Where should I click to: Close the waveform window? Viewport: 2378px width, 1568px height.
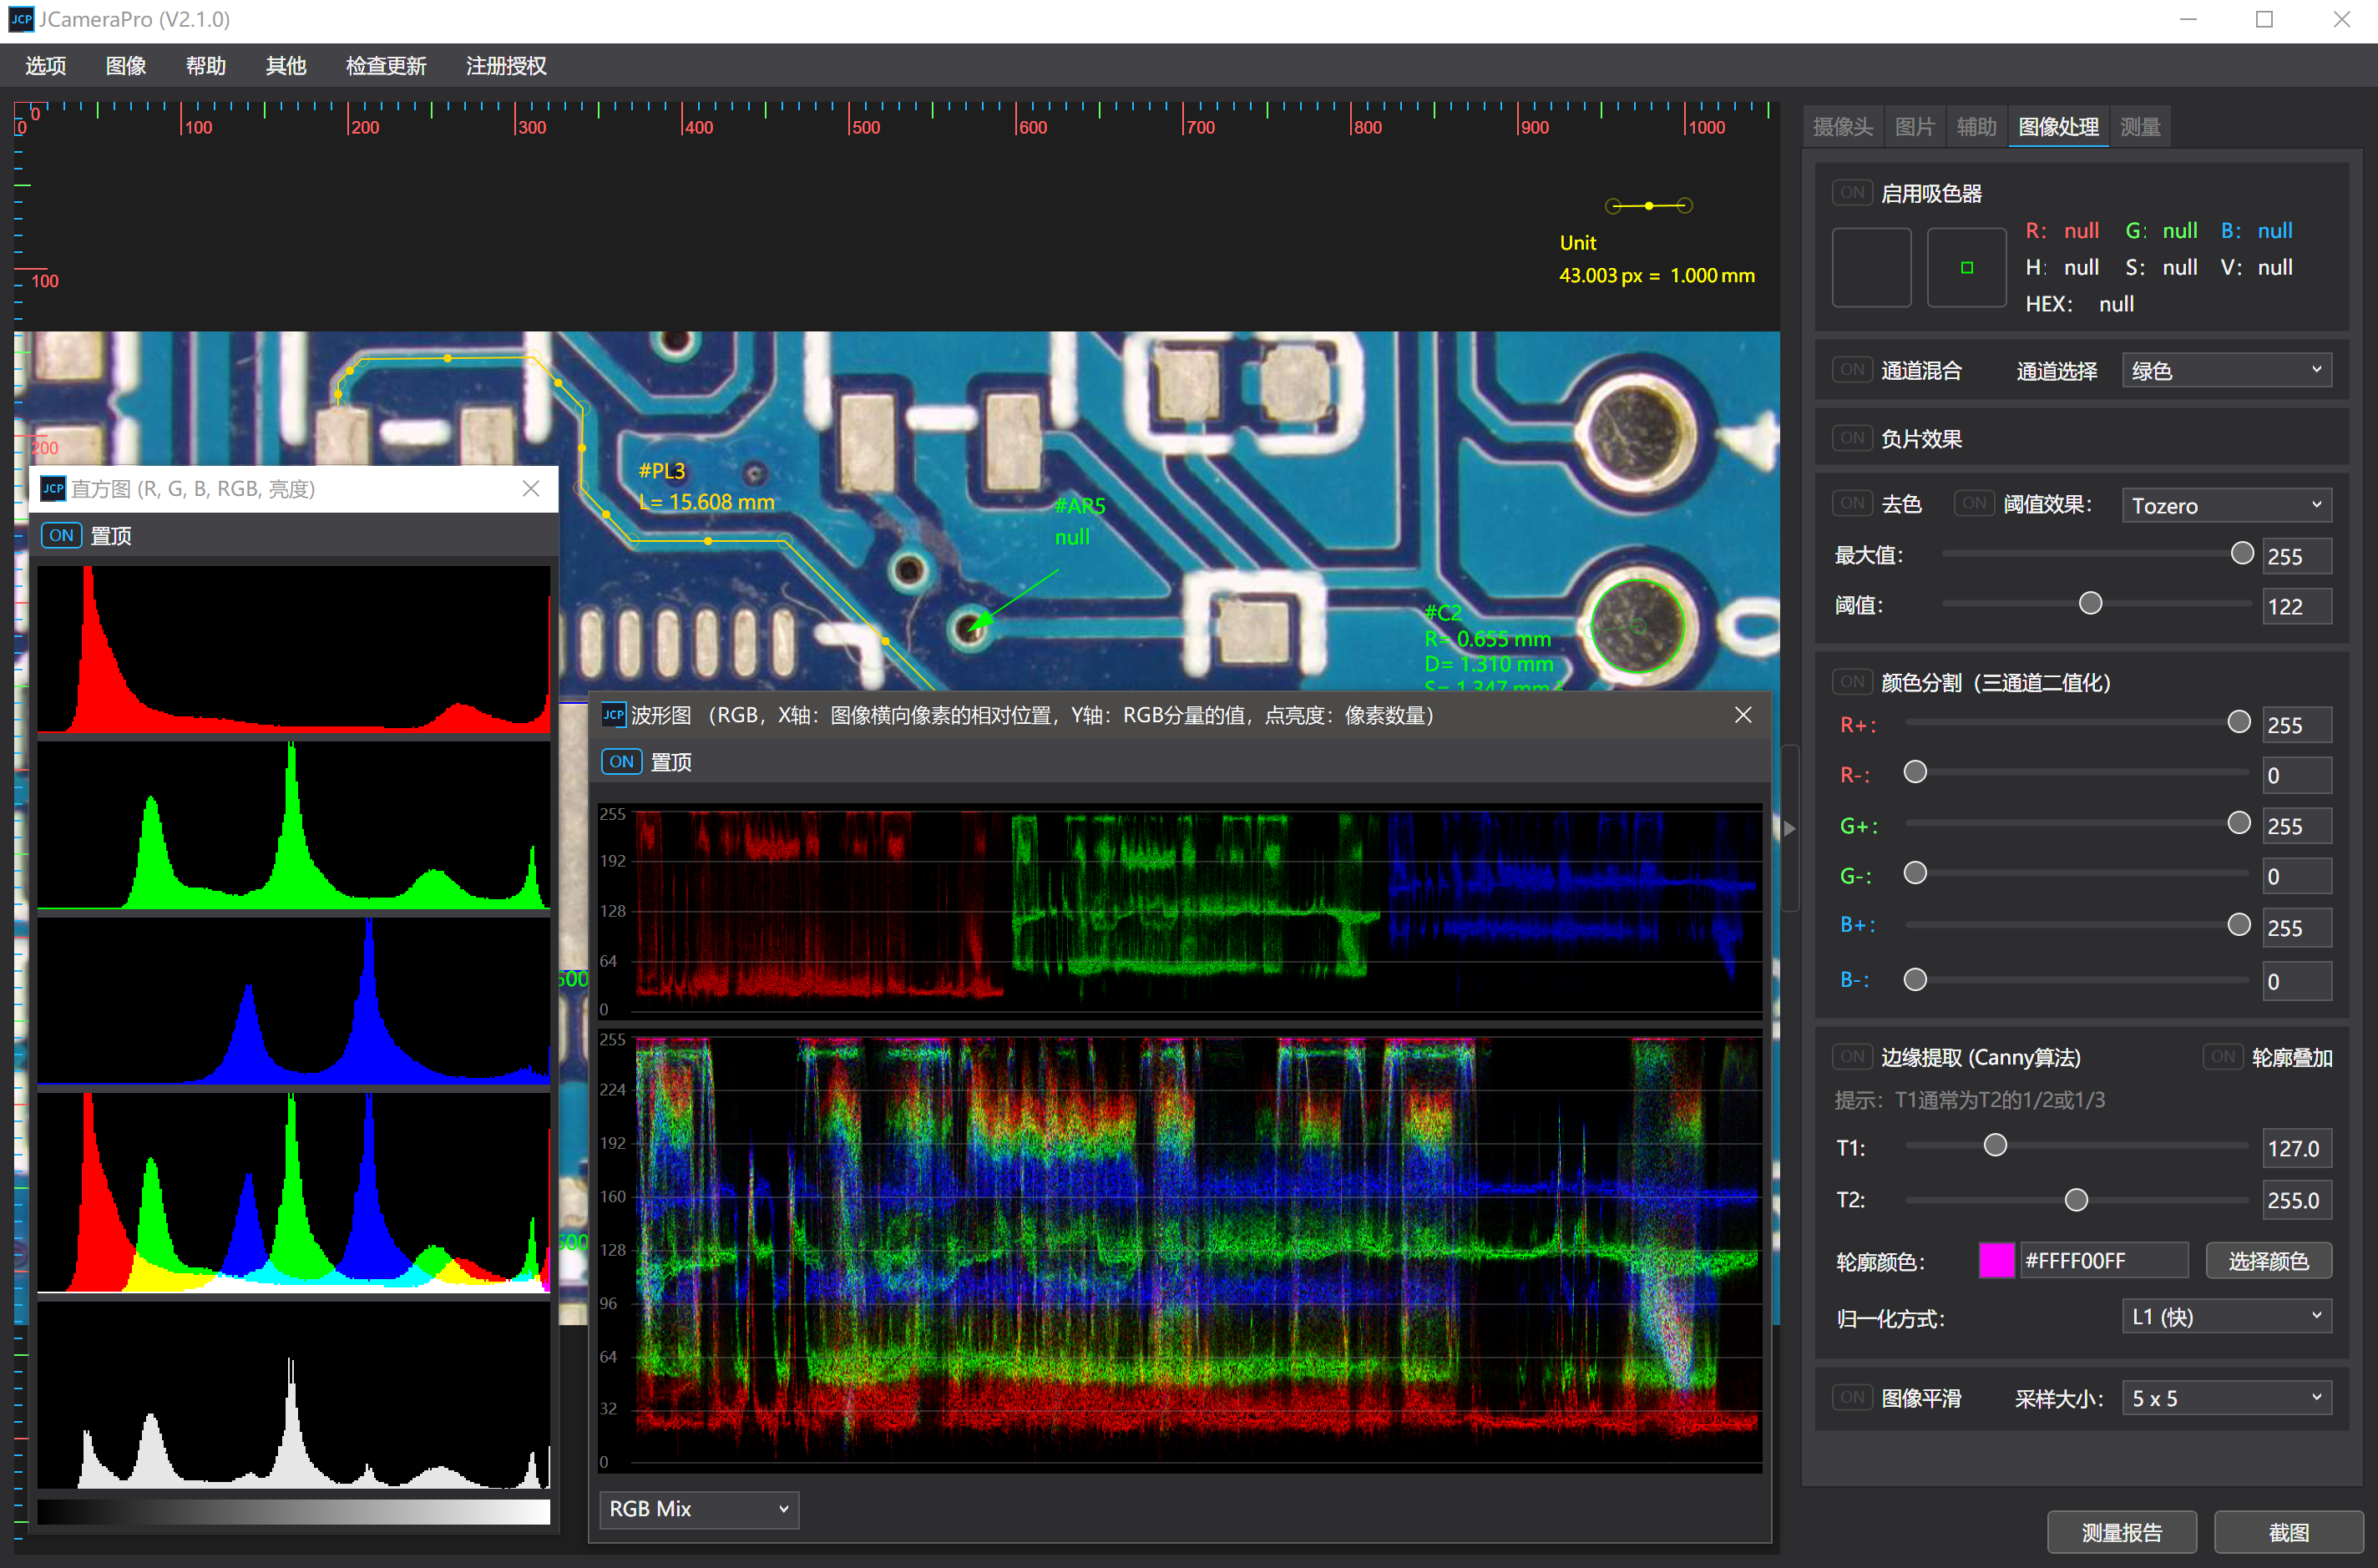(1743, 715)
